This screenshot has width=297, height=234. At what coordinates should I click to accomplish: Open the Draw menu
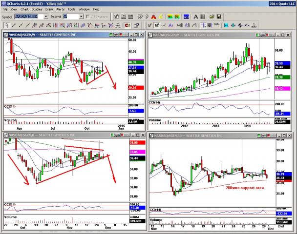tap(49, 9)
